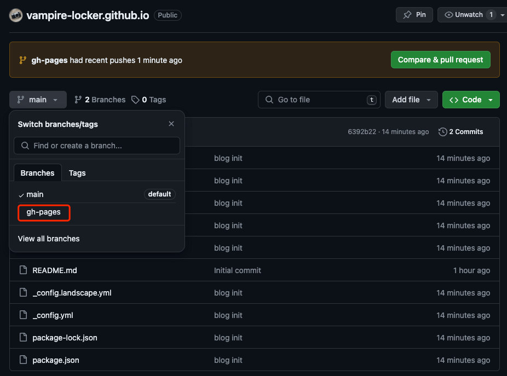507x376 pixels.
Task: Click the pin icon on the Pin button
Action: [x=407, y=15]
